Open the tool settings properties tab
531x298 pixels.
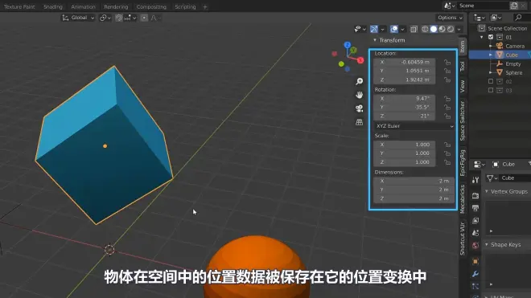(475, 180)
